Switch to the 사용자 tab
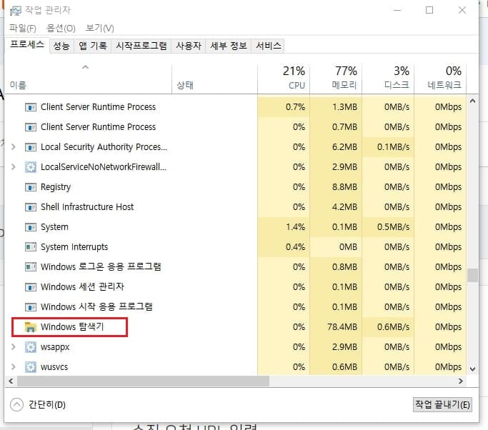Viewport: 488px width, 430px height. (x=189, y=46)
